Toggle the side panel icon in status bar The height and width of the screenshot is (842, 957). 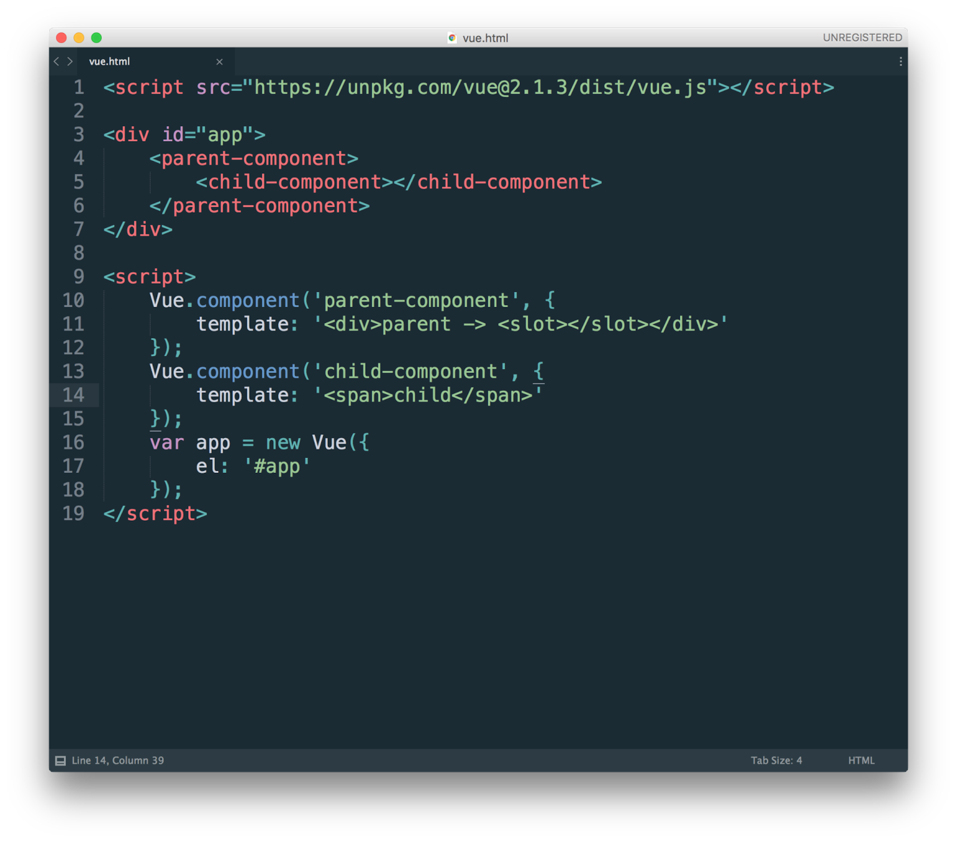(x=60, y=760)
